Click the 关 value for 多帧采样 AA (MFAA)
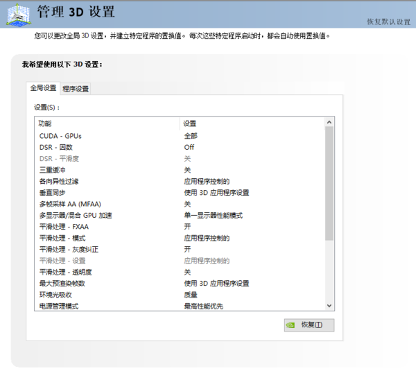416x369 pixels. point(187,204)
